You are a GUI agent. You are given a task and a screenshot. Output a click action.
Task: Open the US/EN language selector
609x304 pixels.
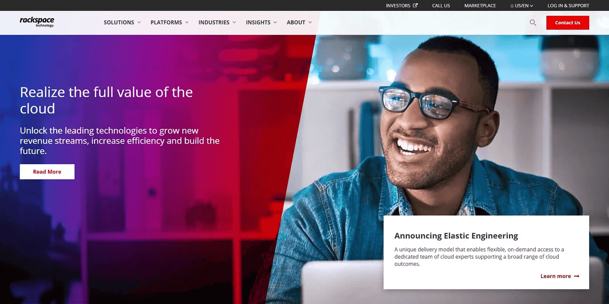[522, 6]
